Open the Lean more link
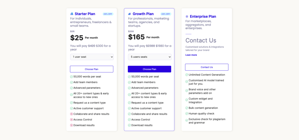 click(191, 55)
